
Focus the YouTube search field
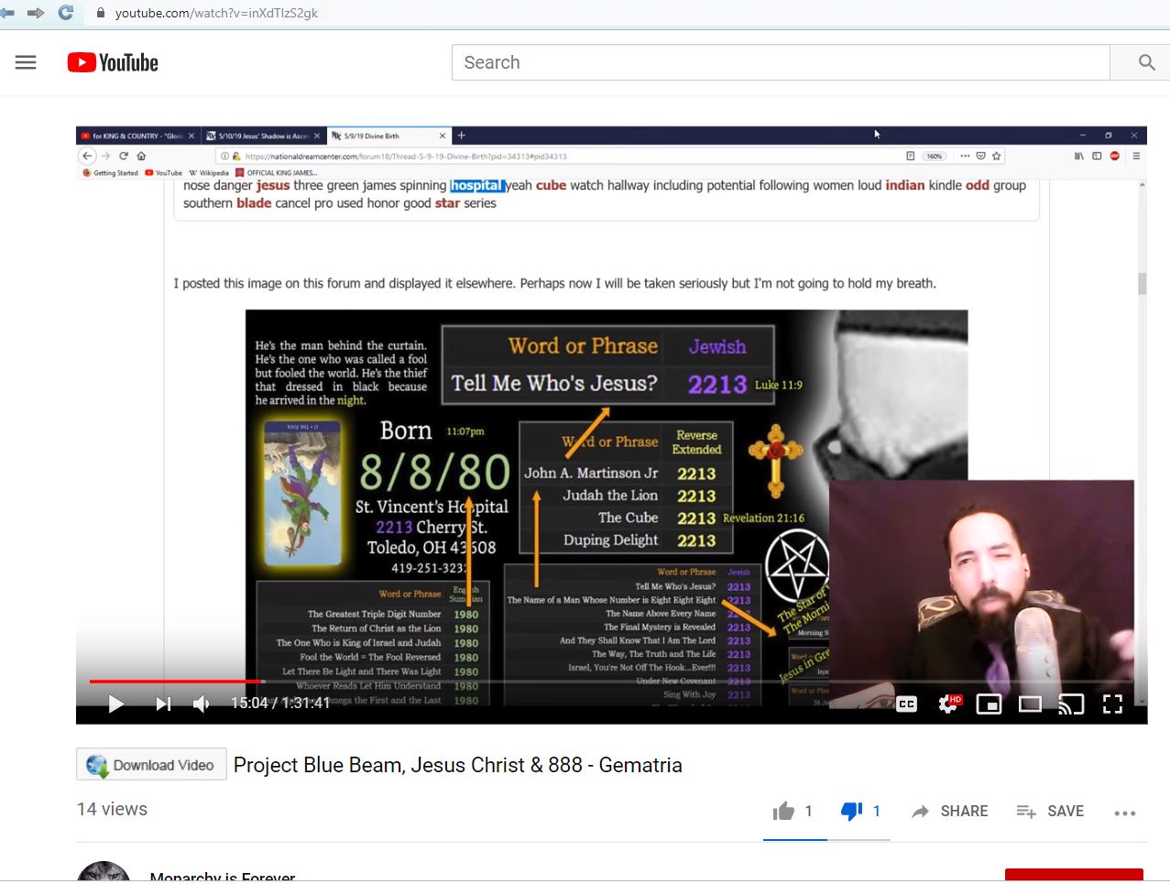(x=780, y=62)
